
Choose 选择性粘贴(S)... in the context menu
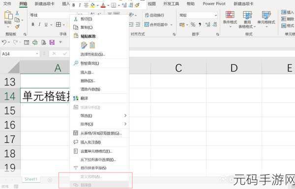99,54
